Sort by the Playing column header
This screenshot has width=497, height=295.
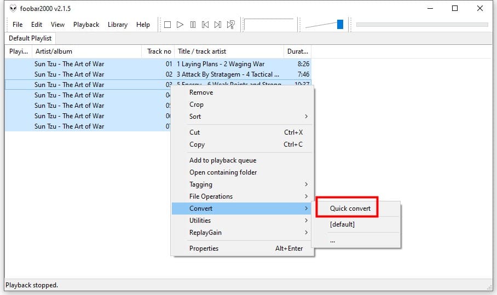(x=19, y=51)
